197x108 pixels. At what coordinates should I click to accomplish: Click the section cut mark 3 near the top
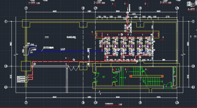coord(146,4)
